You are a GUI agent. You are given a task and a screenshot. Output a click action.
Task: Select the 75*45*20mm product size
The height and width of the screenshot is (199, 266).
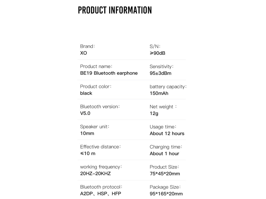pos(165,174)
